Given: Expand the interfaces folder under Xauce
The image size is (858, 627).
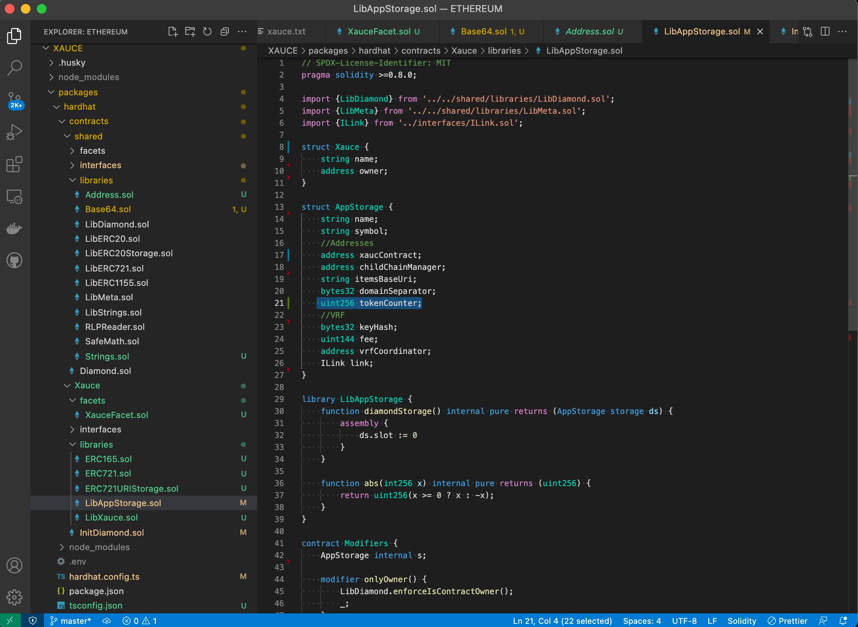Looking at the screenshot, I should [x=143, y=429].
